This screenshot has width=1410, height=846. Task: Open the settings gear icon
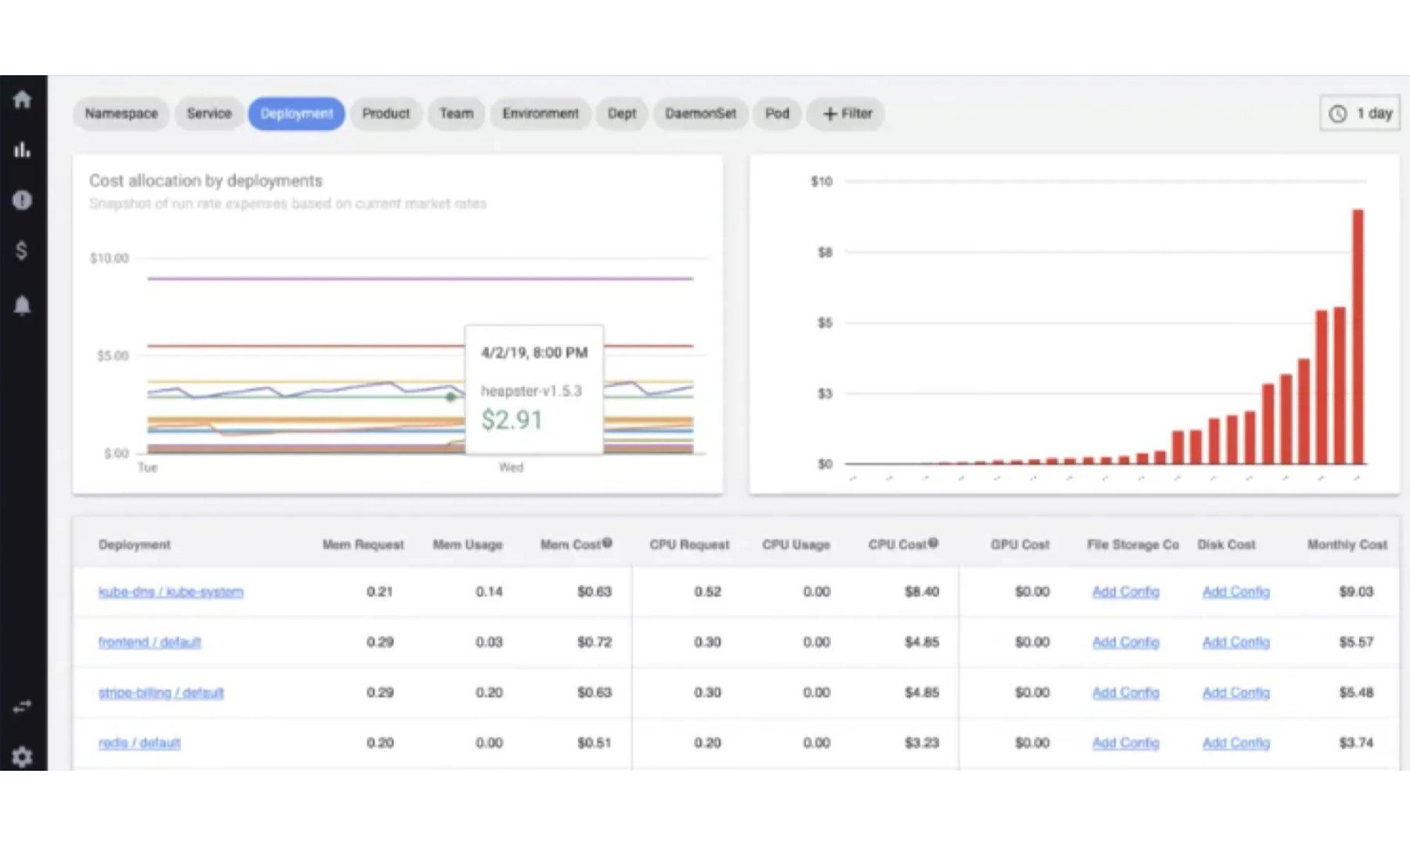[23, 757]
